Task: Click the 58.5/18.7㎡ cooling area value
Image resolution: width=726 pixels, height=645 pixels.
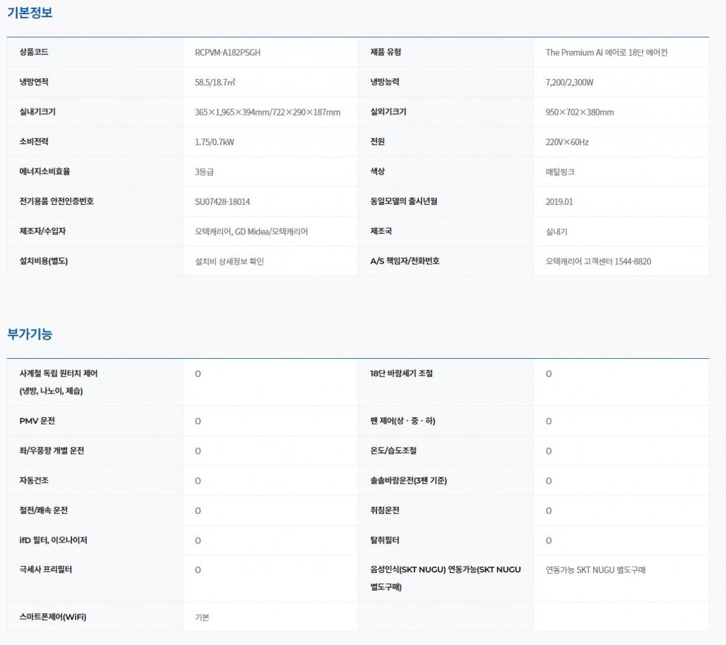Action: coord(215,83)
